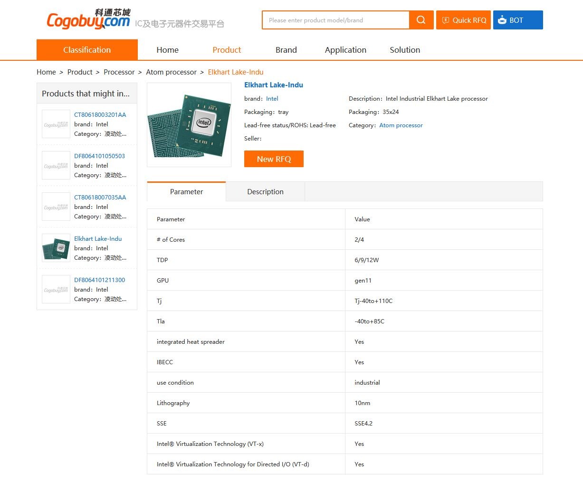Open the DF8064101050503 product link
The width and height of the screenshot is (583, 482).
point(100,156)
